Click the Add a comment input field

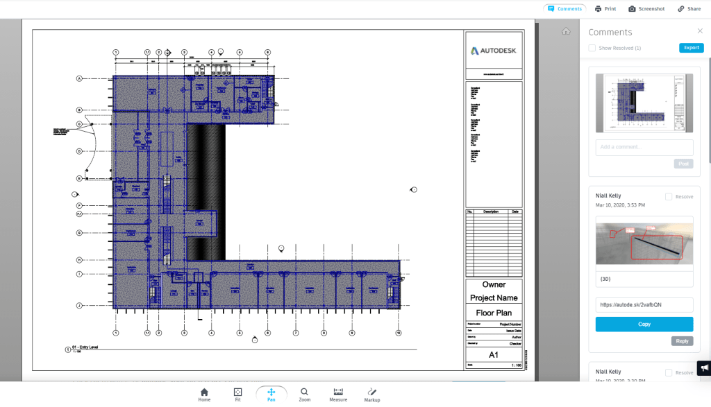(644, 147)
